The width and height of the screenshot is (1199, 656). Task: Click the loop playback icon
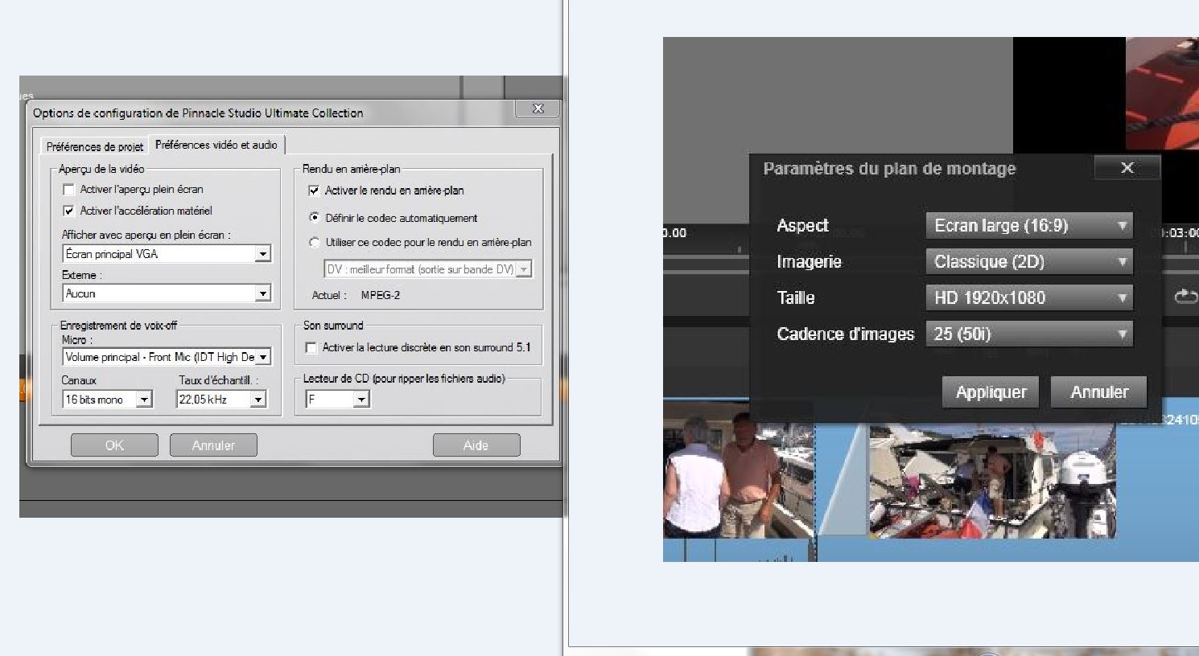coord(1186,297)
